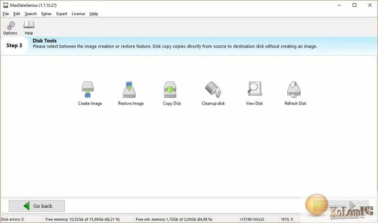Minimize the MaxDataGenius window

(x=339, y=5)
